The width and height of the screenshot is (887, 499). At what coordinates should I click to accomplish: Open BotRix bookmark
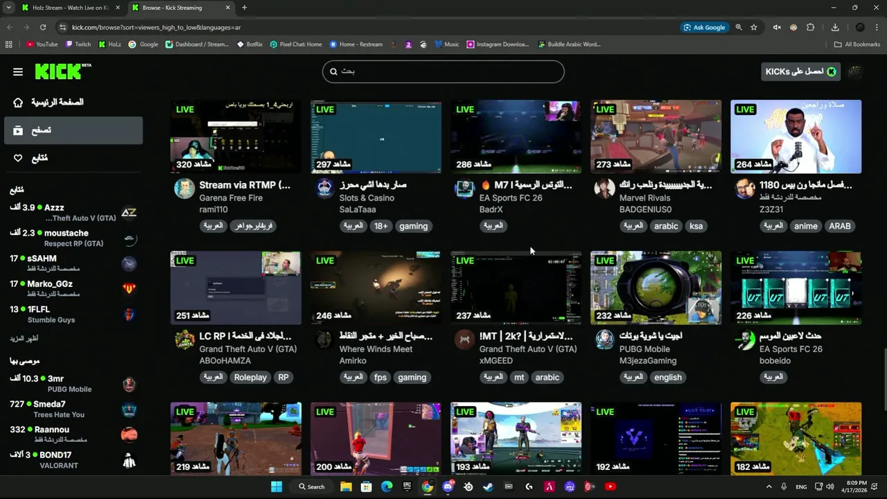click(x=249, y=44)
